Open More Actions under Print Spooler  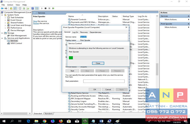tap(171, 27)
